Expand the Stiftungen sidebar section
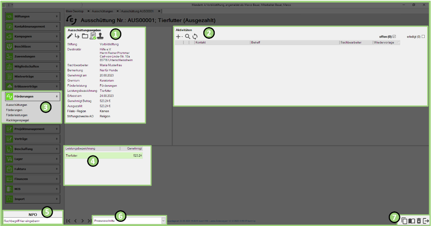The image size is (431, 226). point(33,16)
